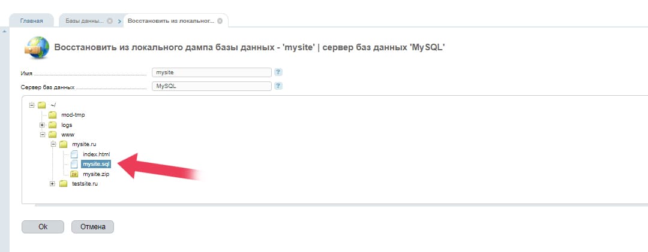Screen dimensions: 648x252
Task: Collapse the www folder
Action: (x=42, y=135)
